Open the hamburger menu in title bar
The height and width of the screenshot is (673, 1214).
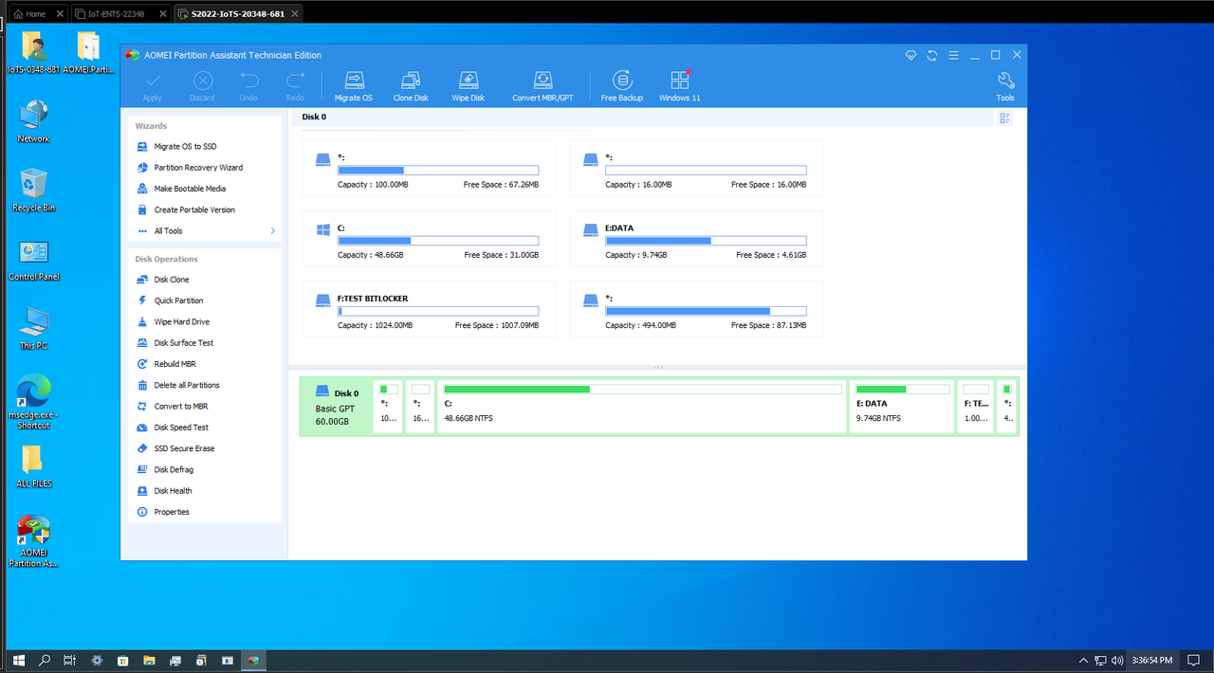pyautogui.click(x=953, y=55)
